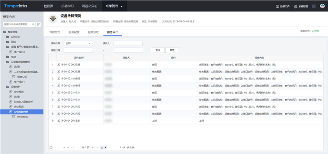Click the 设备分析 folder icon
This screenshot has height=154, width=328.
tap(7, 87)
